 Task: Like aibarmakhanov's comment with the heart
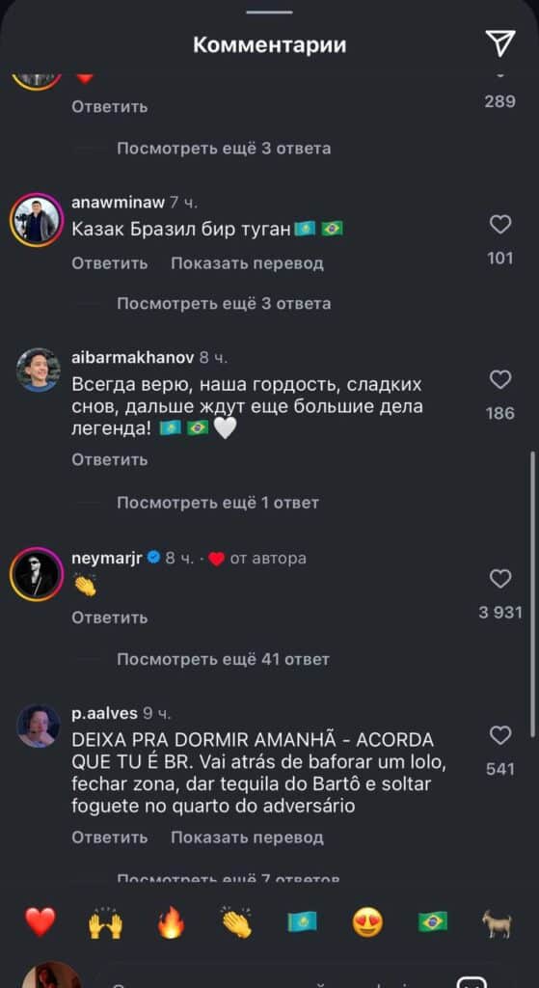pos(500,379)
